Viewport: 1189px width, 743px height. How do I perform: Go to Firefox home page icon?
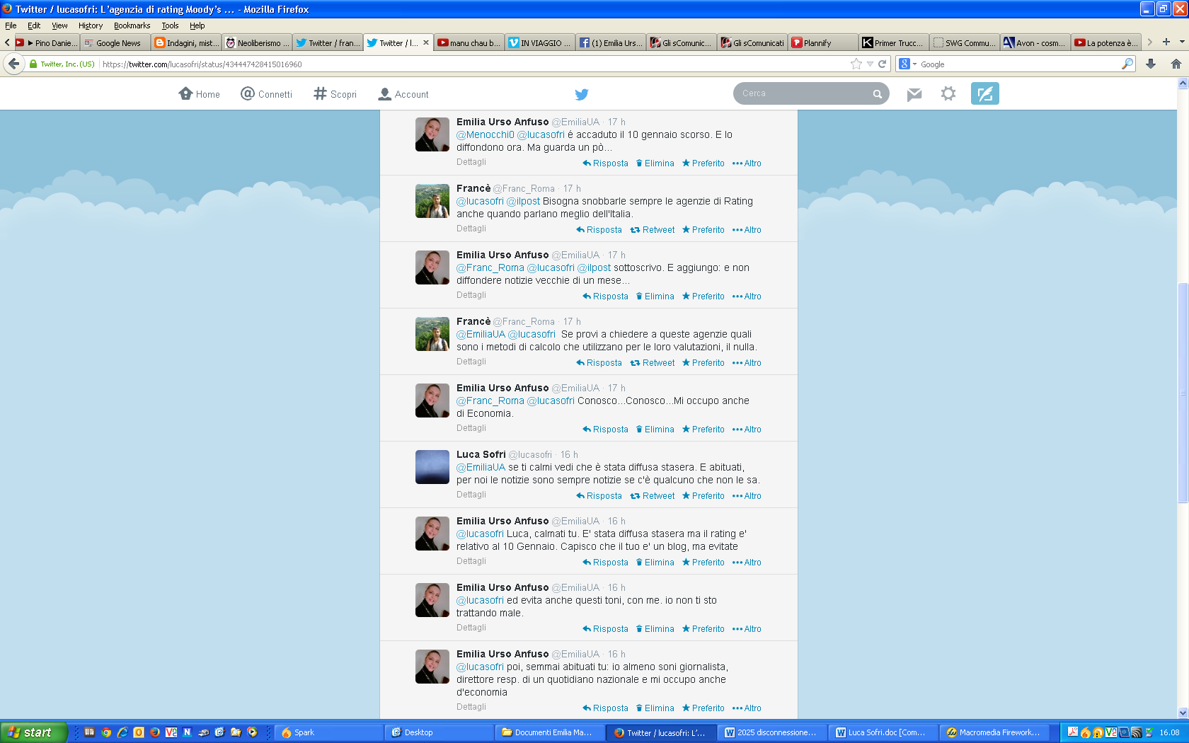[x=1176, y=64]
